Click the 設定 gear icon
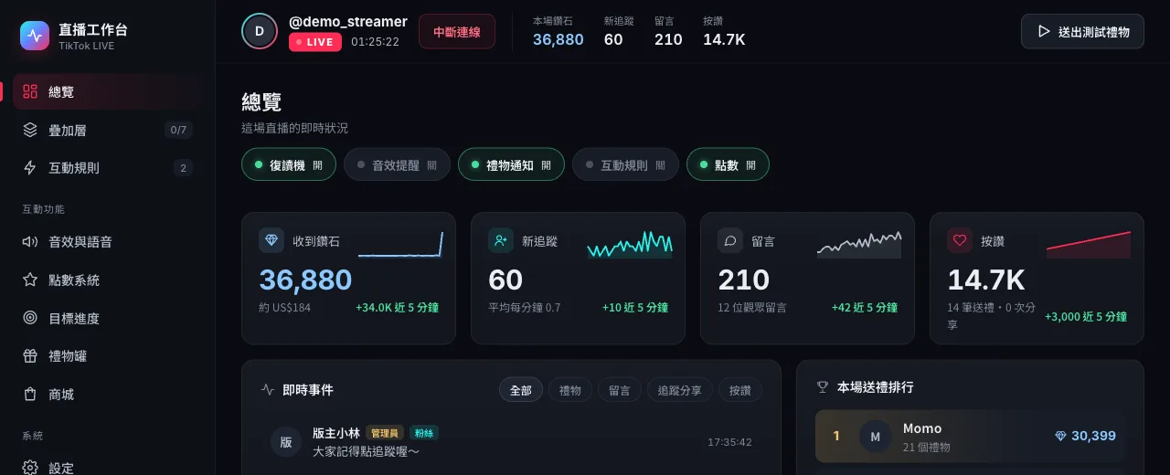Viewport: 1170px width, 475px height. click(x=30, y=468)
